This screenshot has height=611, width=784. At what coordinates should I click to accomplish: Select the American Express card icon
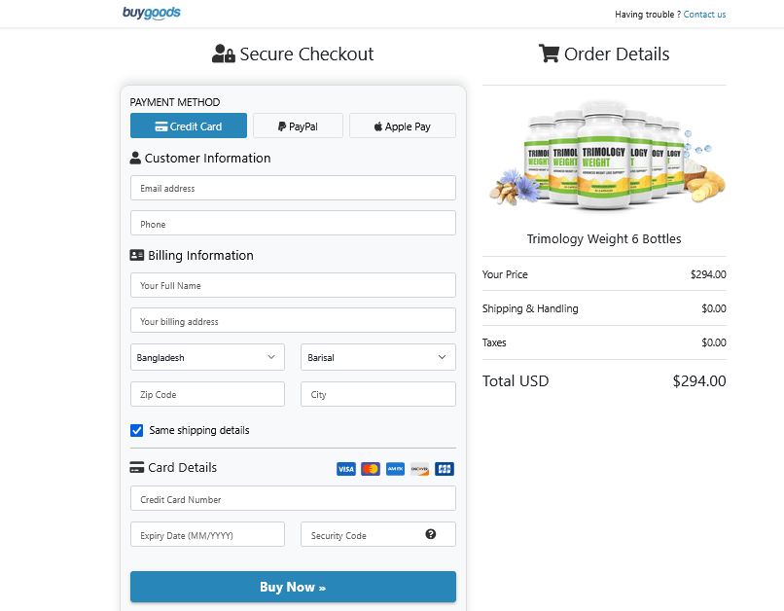click(395, 469)
